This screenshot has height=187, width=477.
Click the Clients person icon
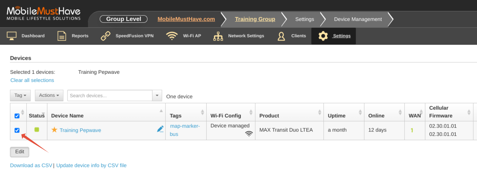281,36
